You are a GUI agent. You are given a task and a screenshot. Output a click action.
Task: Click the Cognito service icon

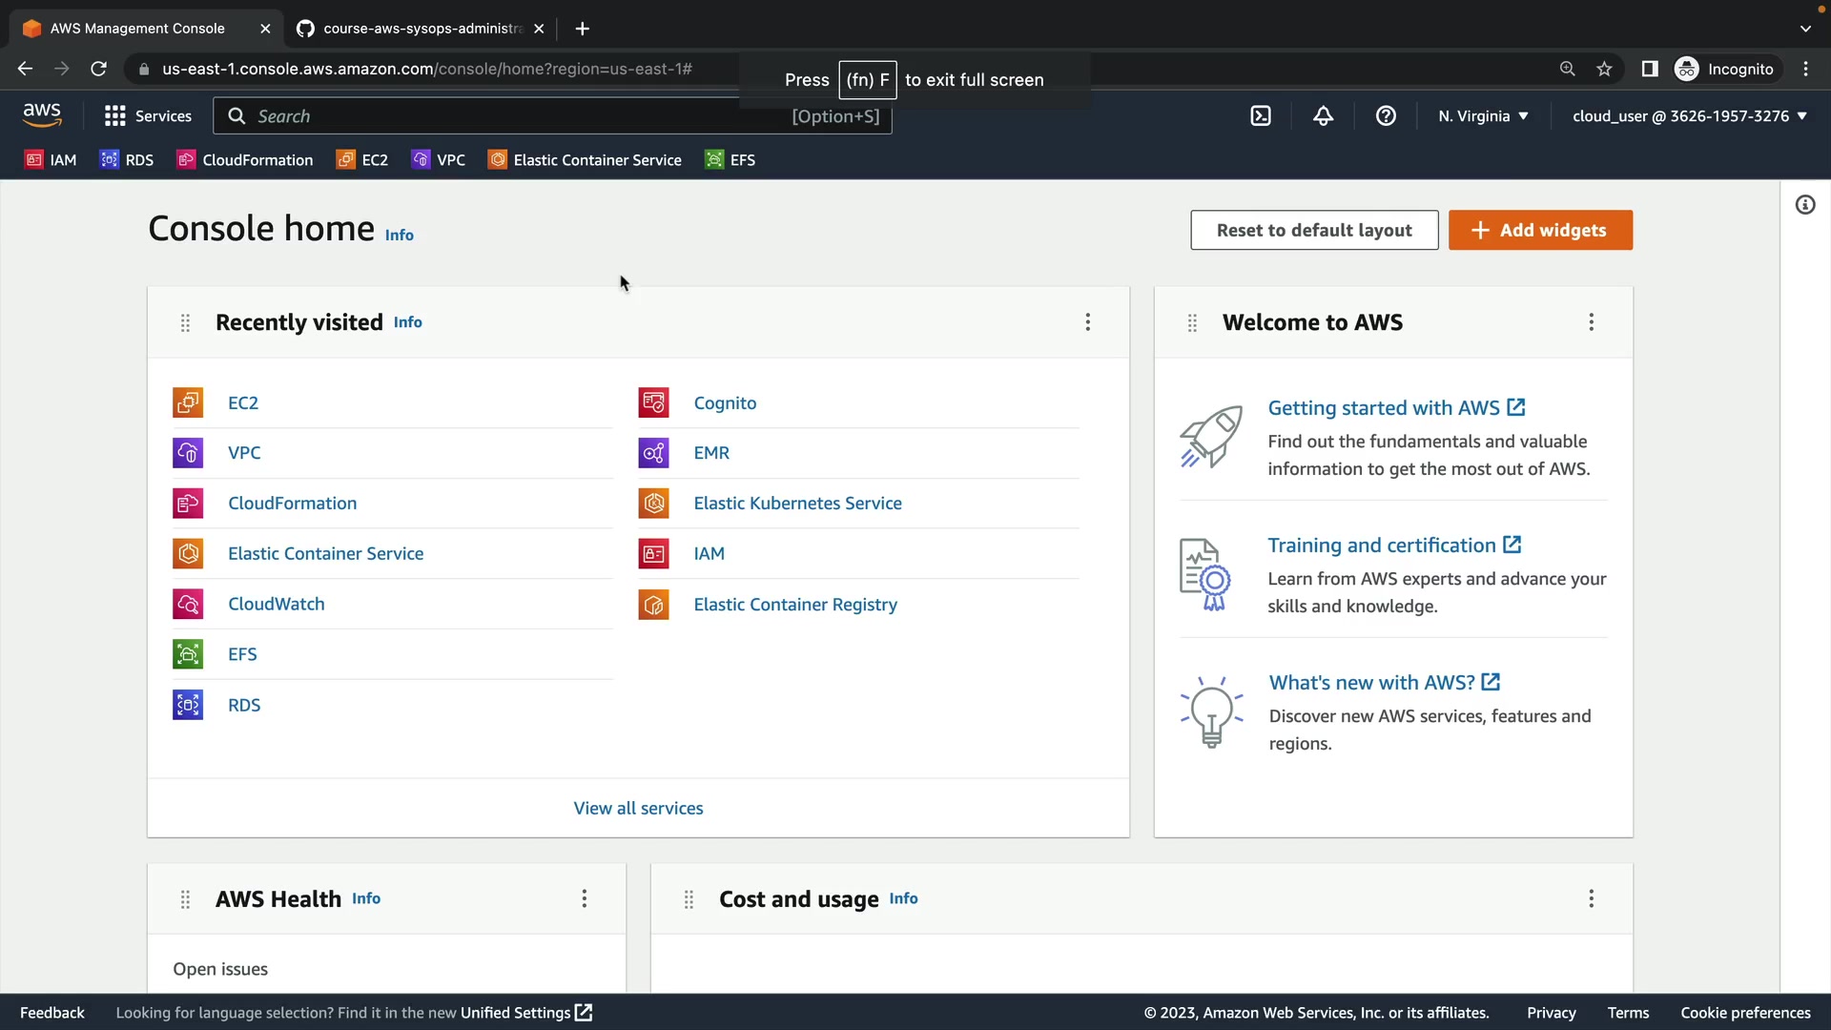(x=654, y=402)
